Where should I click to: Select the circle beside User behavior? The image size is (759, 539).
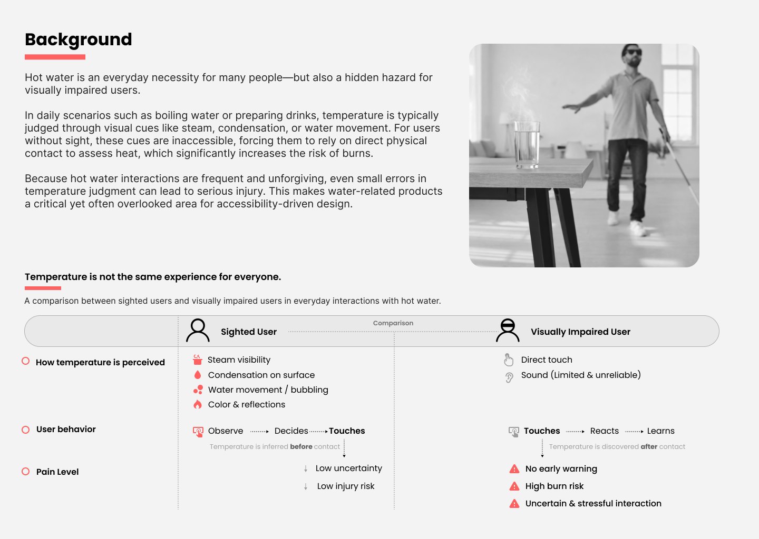(x=25, y=430)
